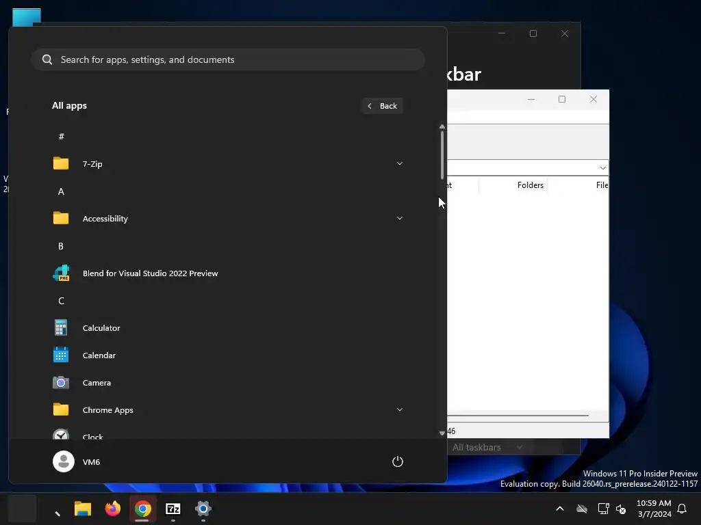Maximize the Settings taskbar window

coord(533,33)
